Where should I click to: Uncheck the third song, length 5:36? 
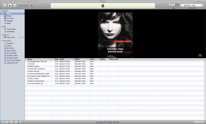click(x=28, y=66)
